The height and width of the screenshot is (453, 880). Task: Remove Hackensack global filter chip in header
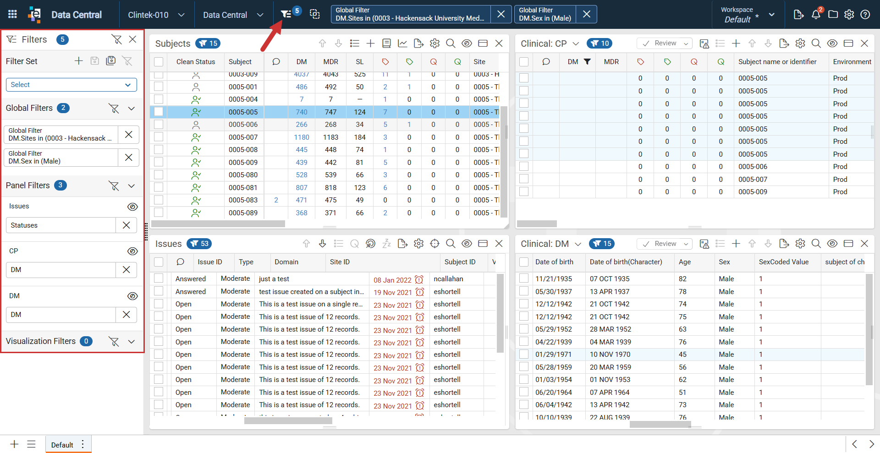501,14
